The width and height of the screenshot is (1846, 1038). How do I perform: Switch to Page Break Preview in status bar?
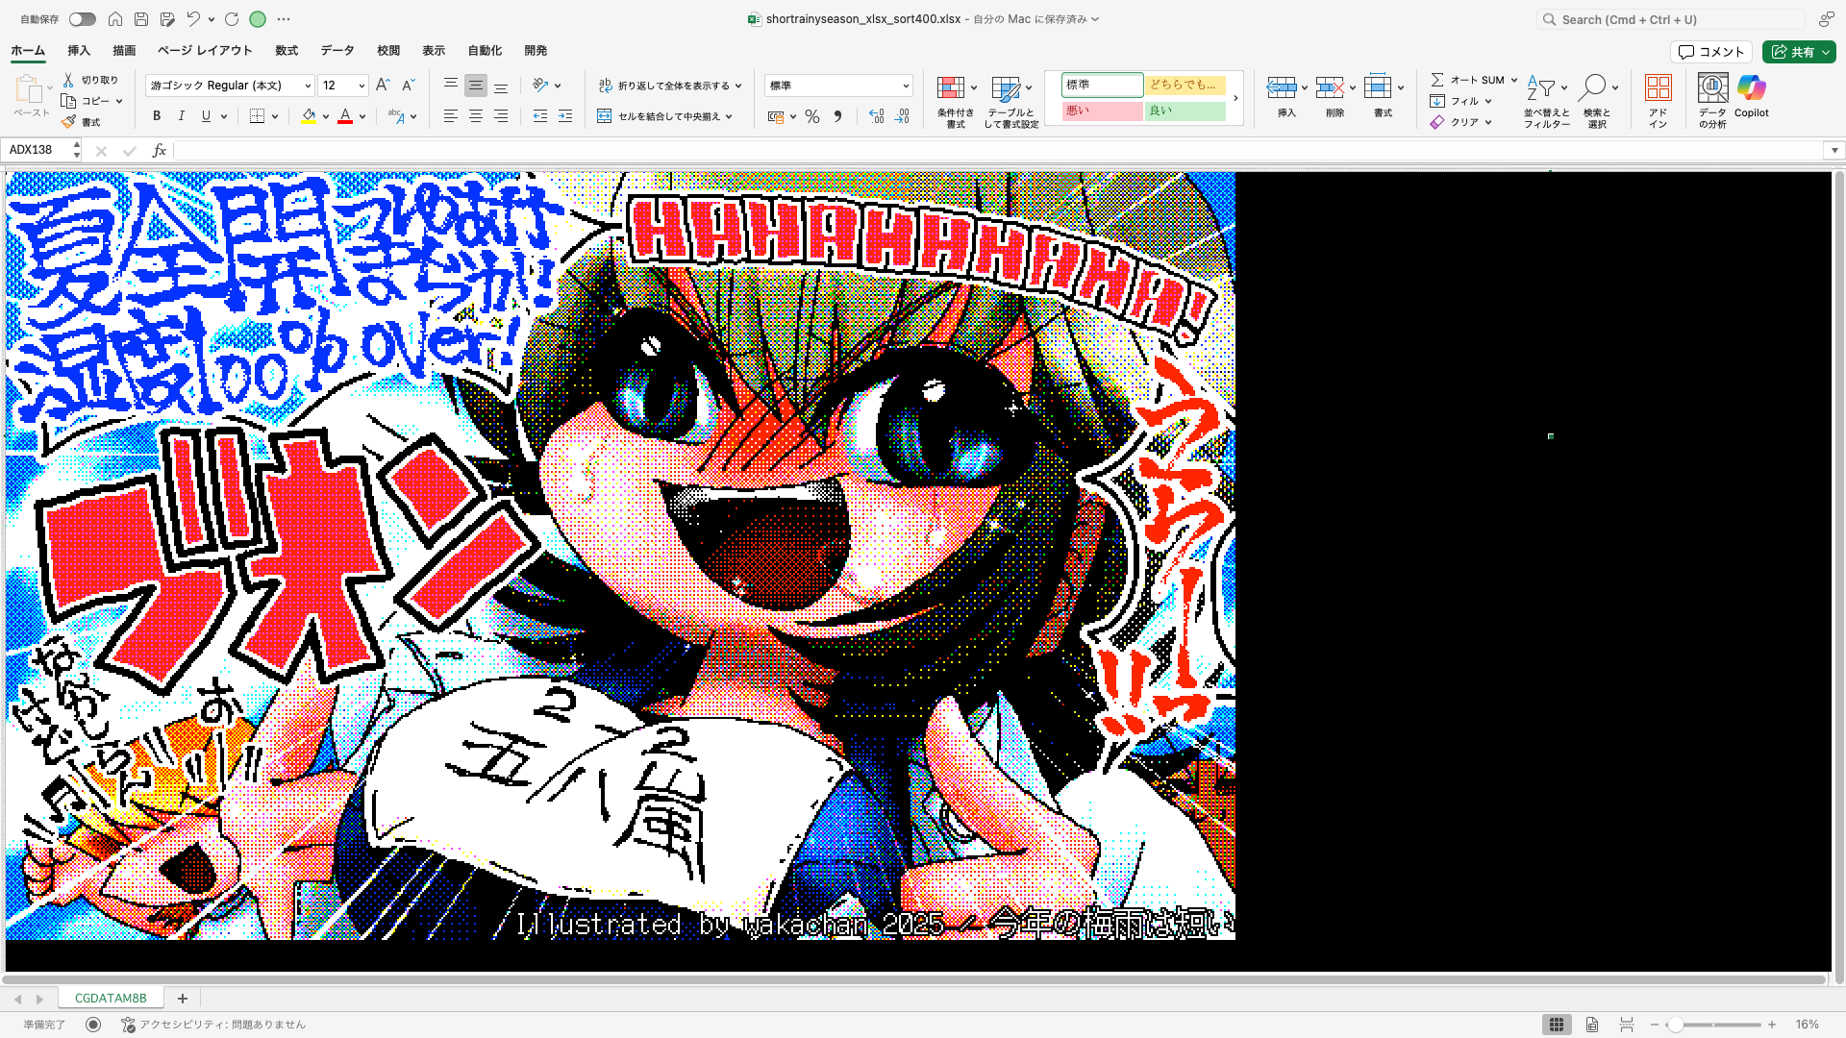tap(1627, 1025)
